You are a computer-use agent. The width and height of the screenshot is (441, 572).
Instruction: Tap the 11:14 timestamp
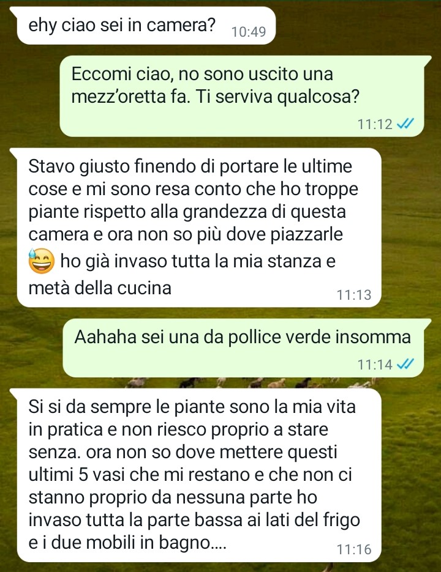375,365
